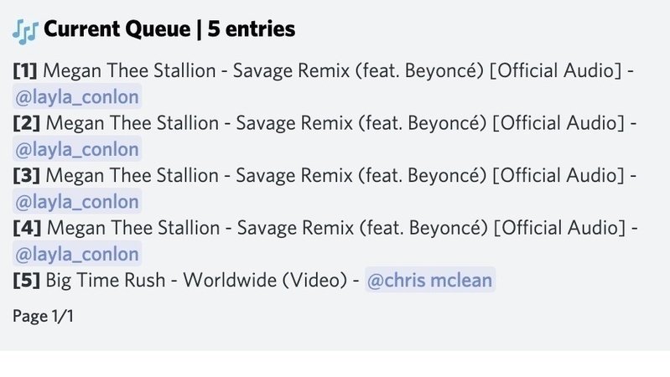The height and width of the screenshot is (377, 670).
Task: Click the [3] queue index number
Action: coord(27,175)
